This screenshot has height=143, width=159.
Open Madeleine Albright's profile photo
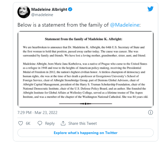[24, 12]
